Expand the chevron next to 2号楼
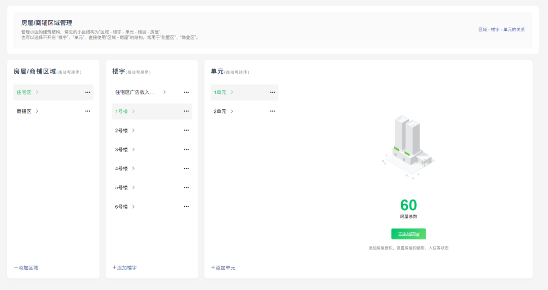The width and height of the screenshot is (548, 290). coord(133,131)
